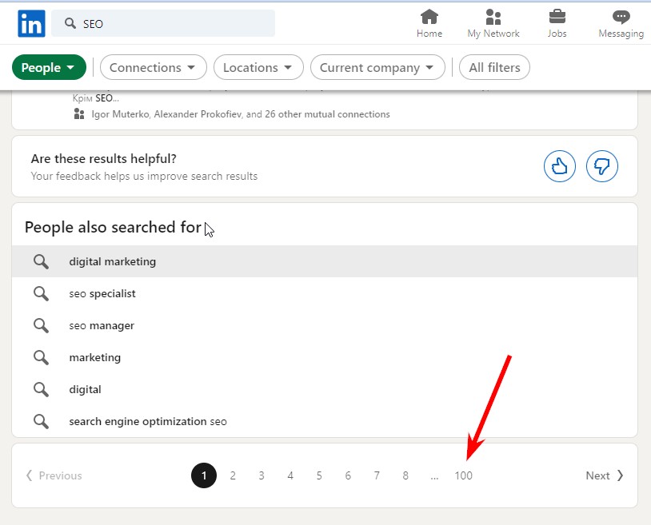Give thumbs up to search results feedback
Image resolution: width=651 pixels, height=525 pixels.
559,165
